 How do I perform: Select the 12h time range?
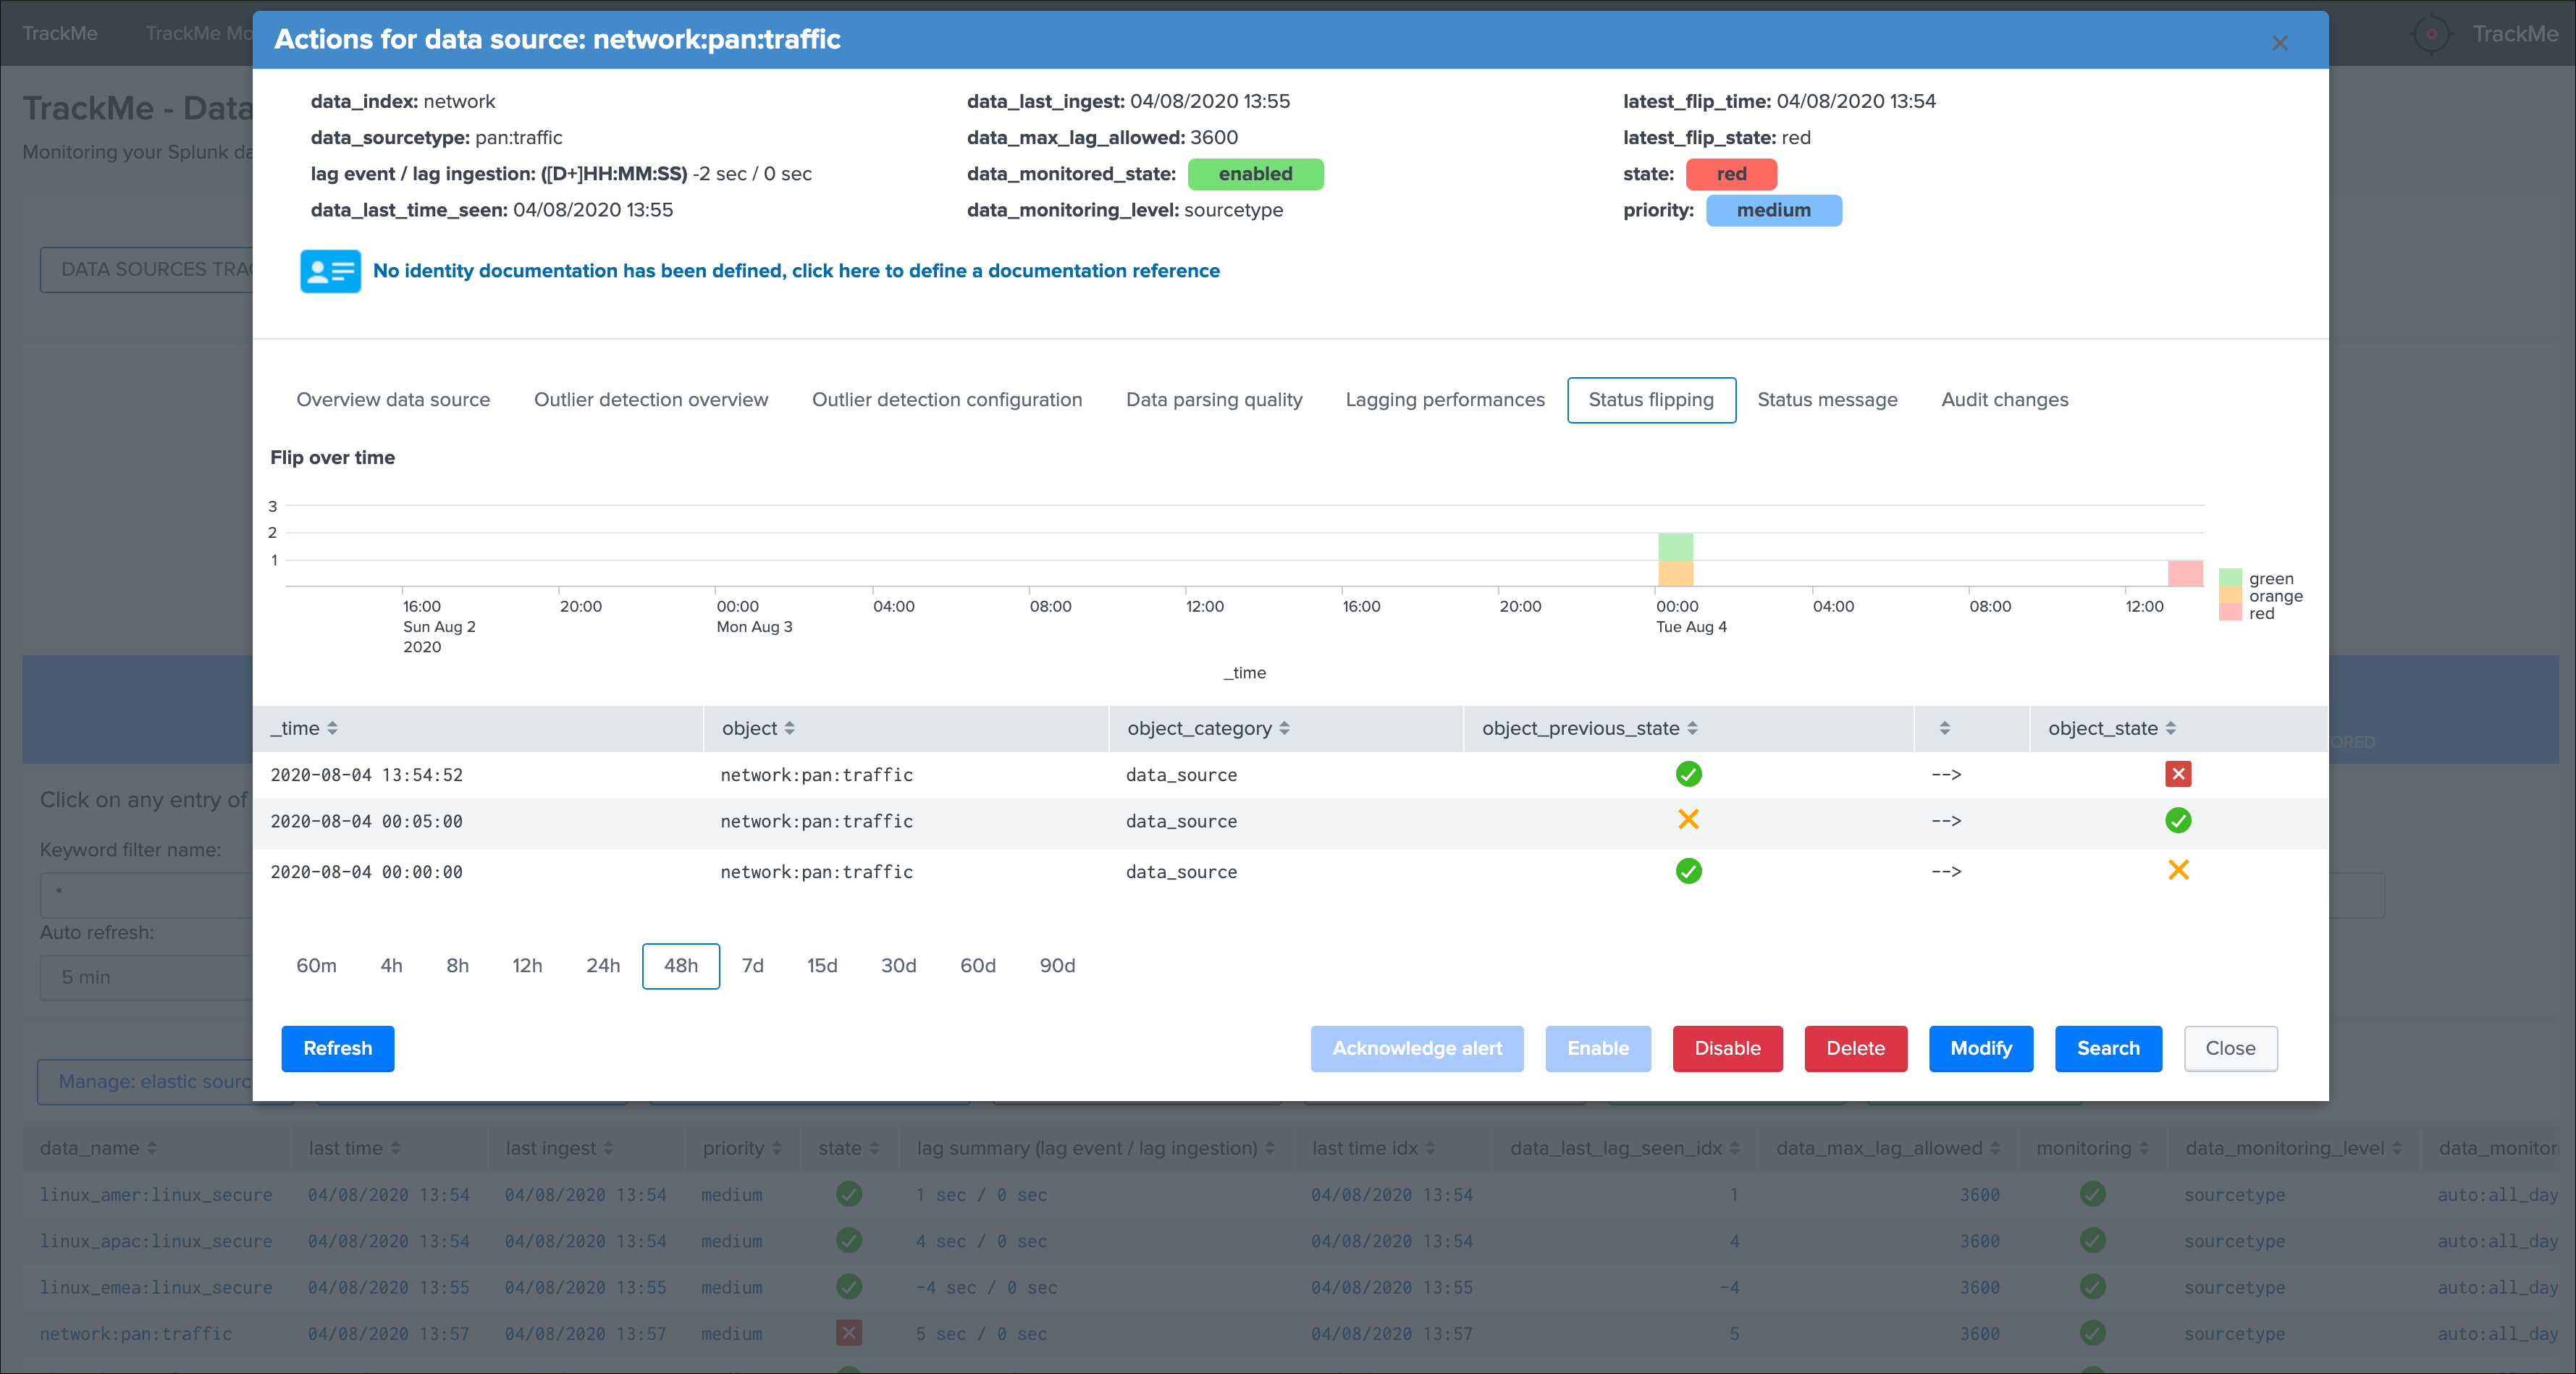point(527,966)
